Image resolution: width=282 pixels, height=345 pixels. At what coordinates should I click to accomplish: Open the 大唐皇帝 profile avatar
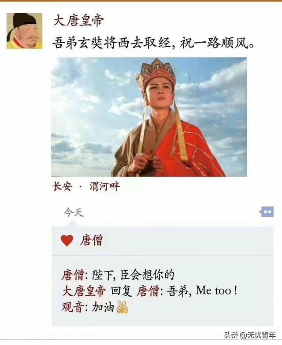pyautogui.click(x=25, y=31)
